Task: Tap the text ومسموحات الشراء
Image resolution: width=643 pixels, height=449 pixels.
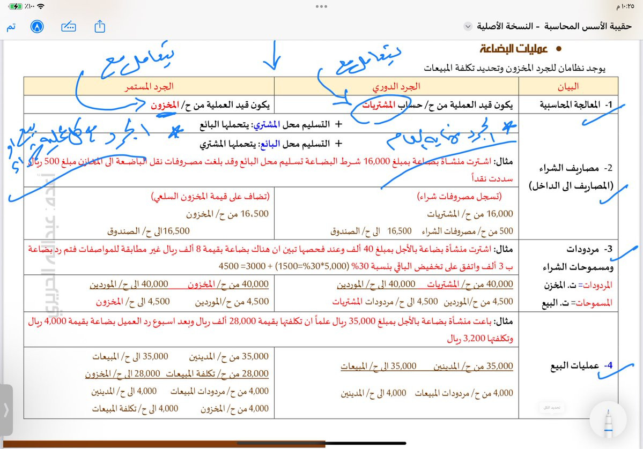Action: pyautogui.click(x=578, y=267)
